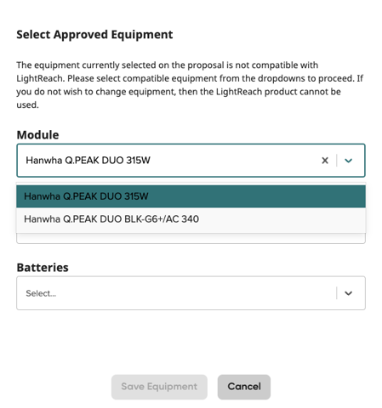Click the Module field's selected value text
Viewport: 382px width, 408px height.
click(88, 161)
